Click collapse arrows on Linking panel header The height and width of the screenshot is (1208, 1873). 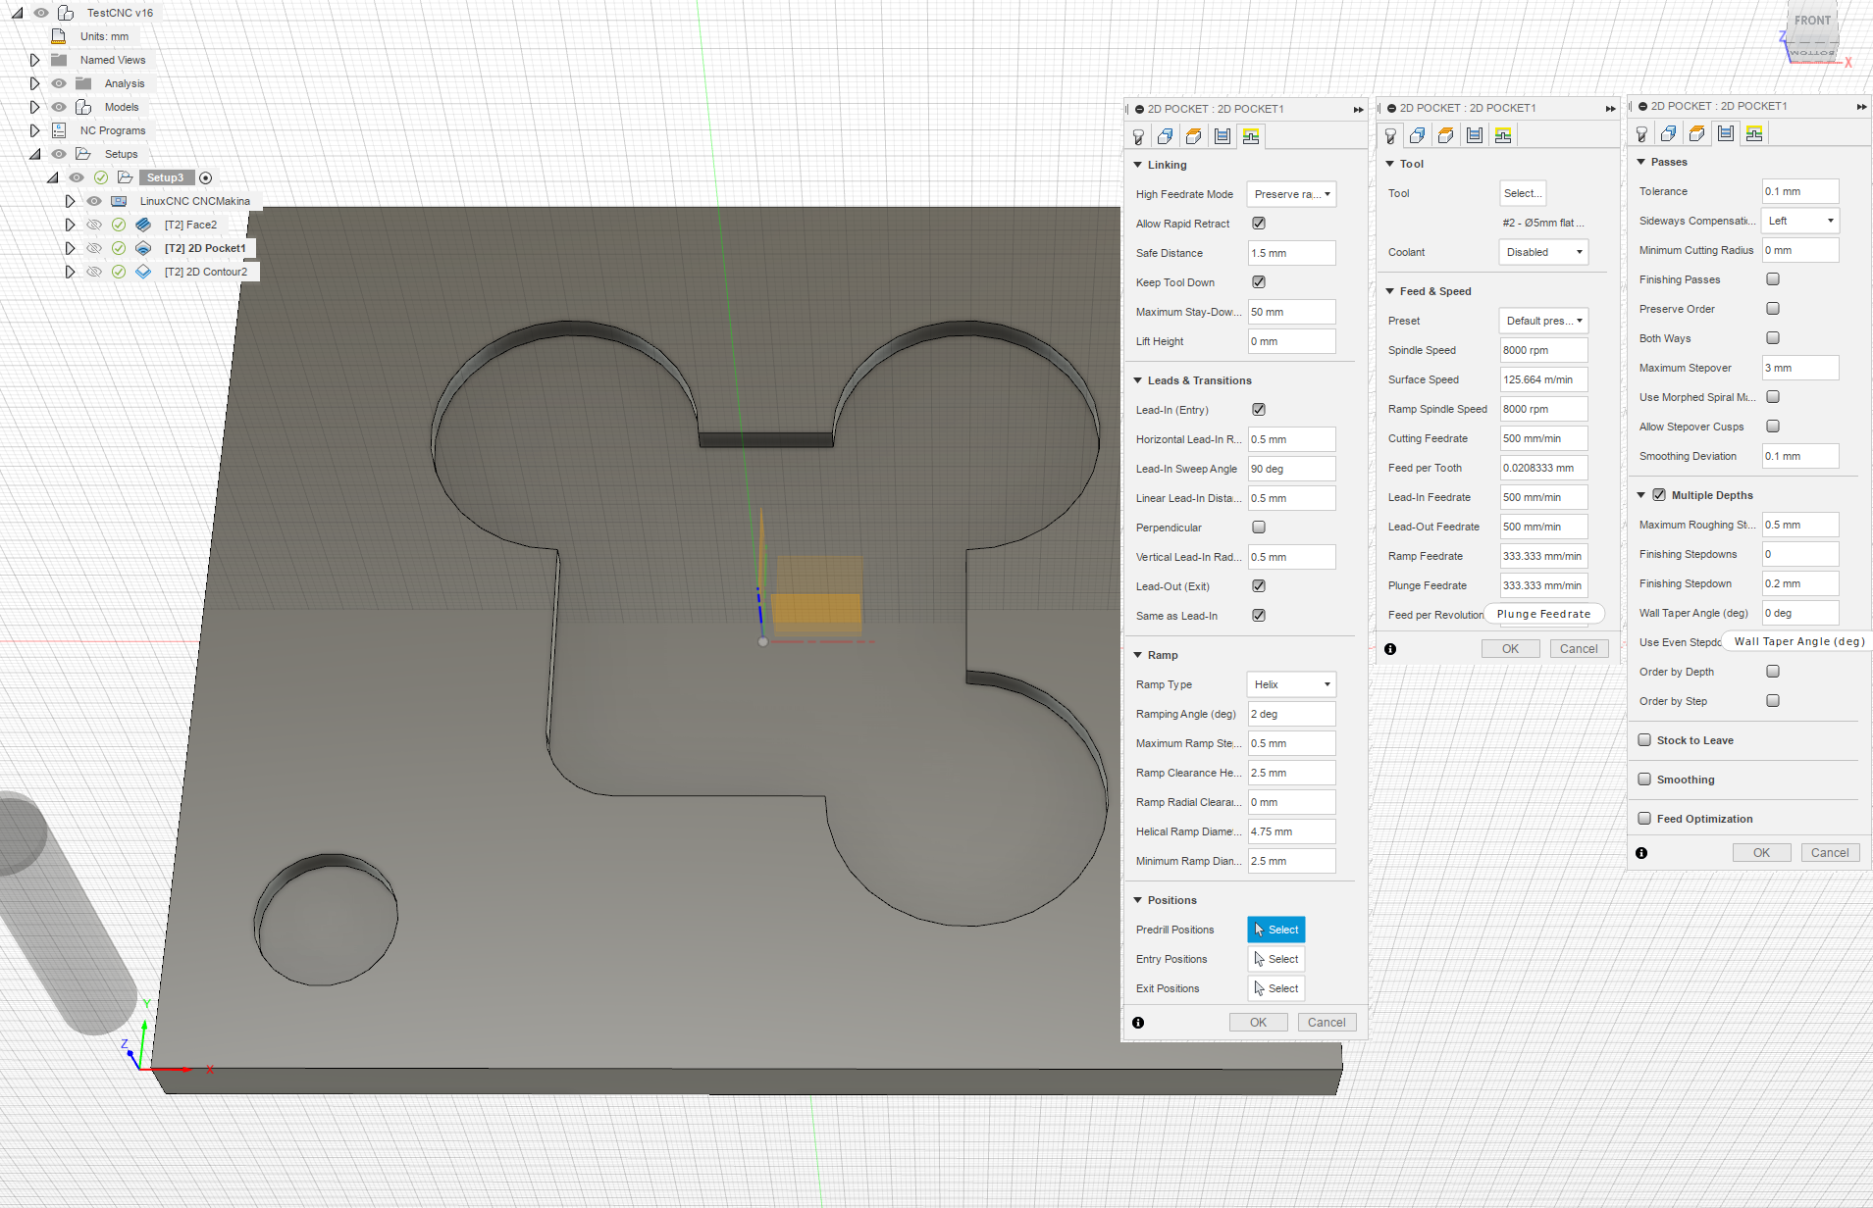coord(1359,109)
